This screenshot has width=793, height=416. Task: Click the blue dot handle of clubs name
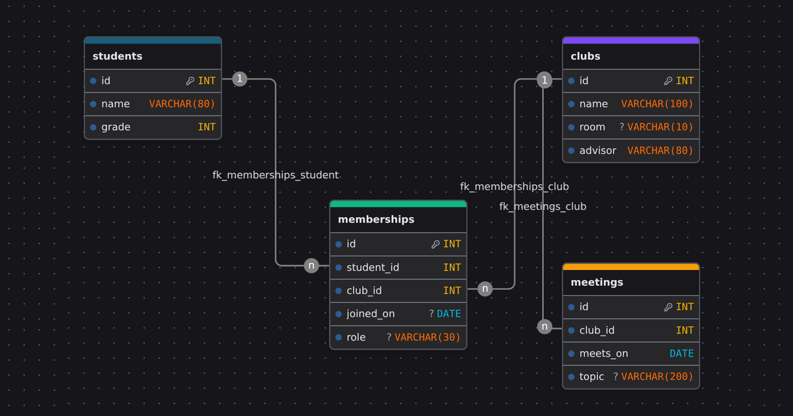click(x=572, y=104)
